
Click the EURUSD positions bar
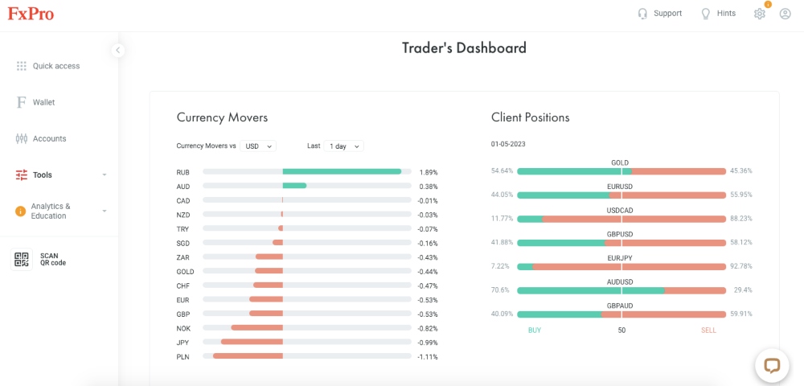click(621, 195)
